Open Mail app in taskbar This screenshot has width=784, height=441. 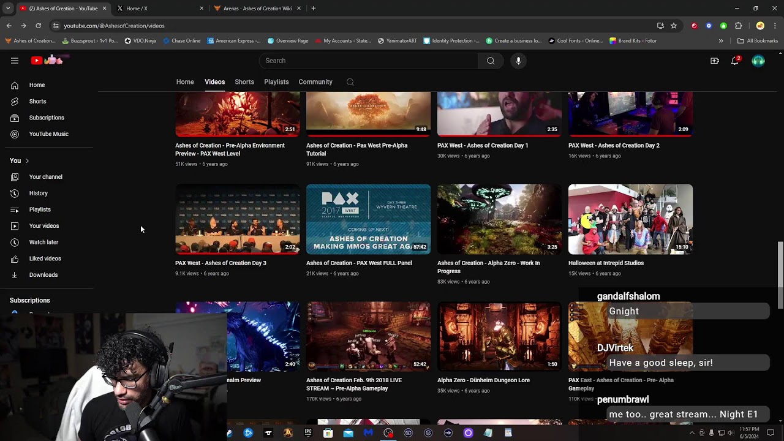(x=348, y=433)
